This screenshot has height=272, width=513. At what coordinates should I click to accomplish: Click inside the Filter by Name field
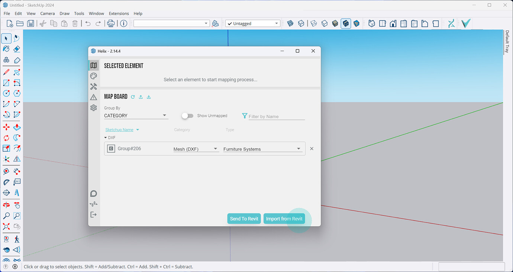pos(277,116)
